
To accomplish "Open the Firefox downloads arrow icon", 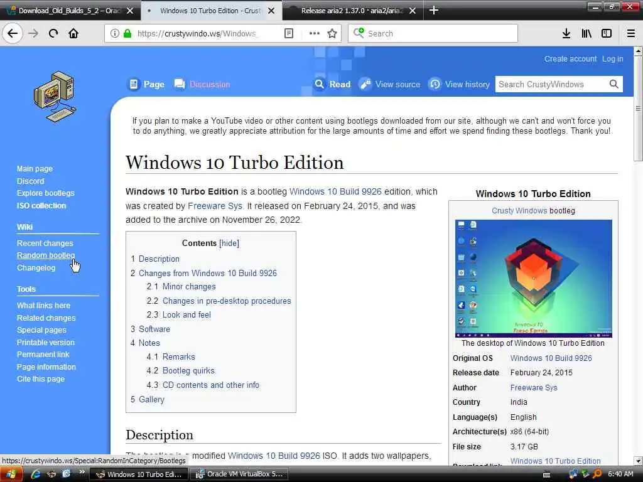I will click(566, 33).
